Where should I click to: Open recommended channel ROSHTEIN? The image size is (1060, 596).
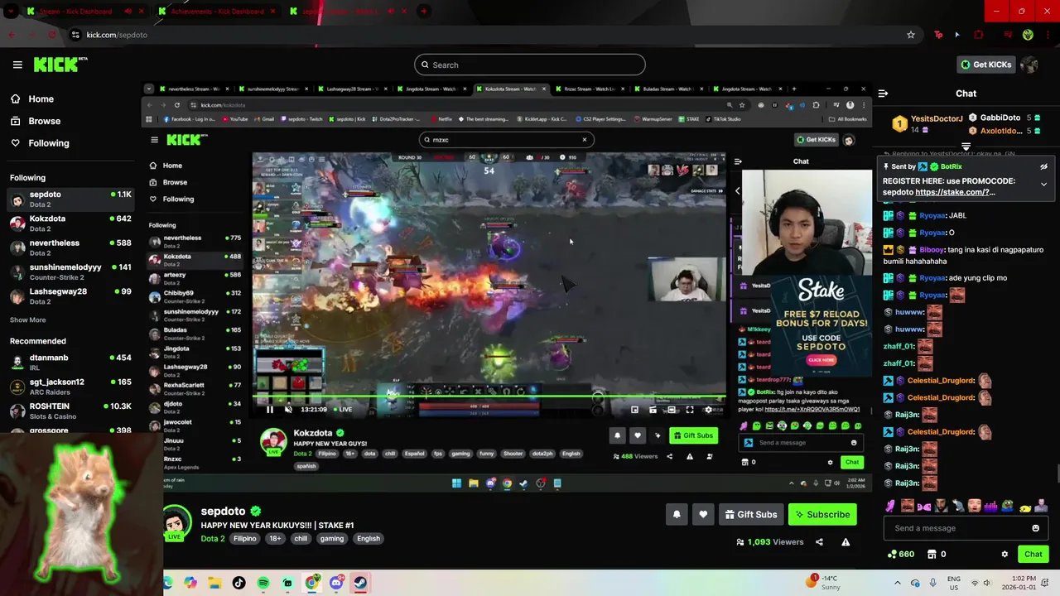pos(71,411)
